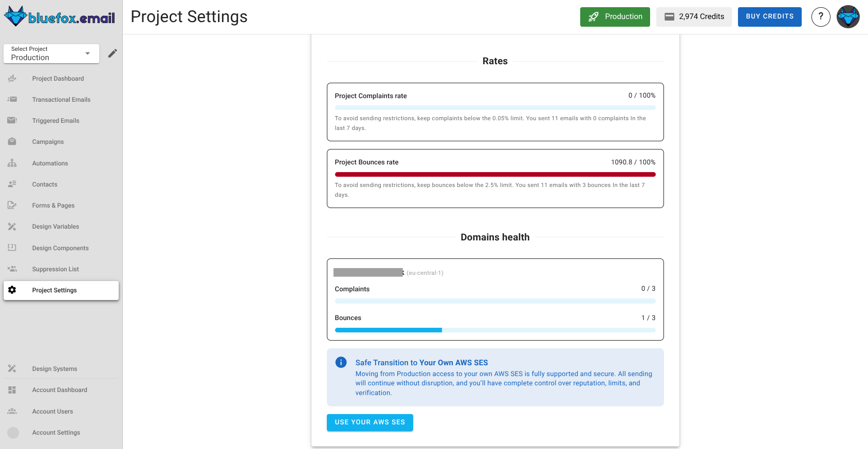Click the green Production button

click(x=615, y=17)
